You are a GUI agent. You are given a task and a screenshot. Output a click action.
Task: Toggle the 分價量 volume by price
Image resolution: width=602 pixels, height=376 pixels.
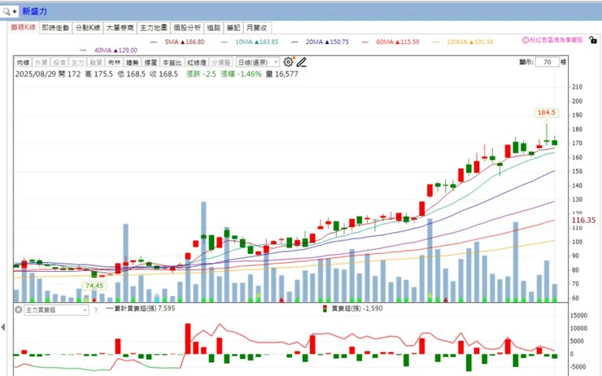(220, 62)
